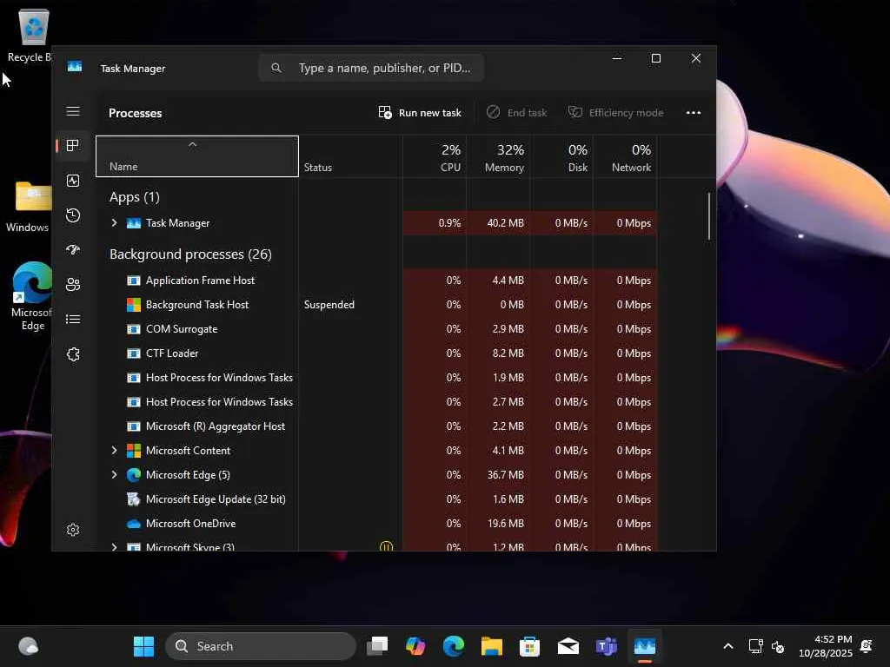Click the Microsoft OneDrive cloud icon in list

tap(133, 524)
